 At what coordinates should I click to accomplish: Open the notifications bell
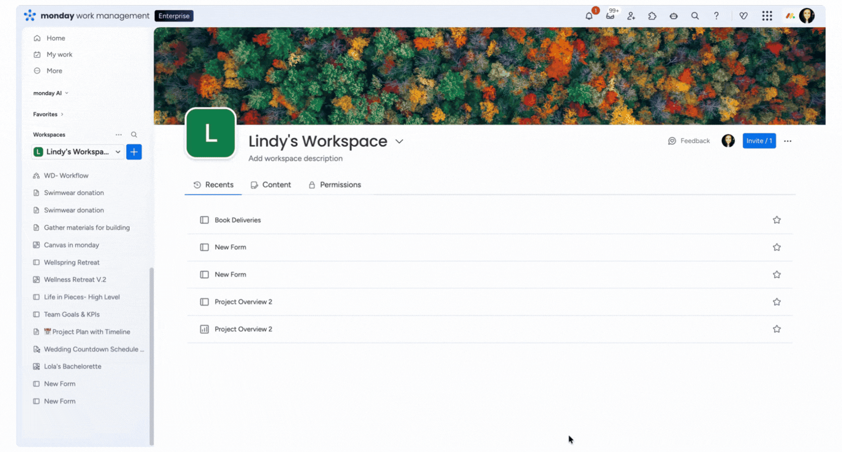589,16
